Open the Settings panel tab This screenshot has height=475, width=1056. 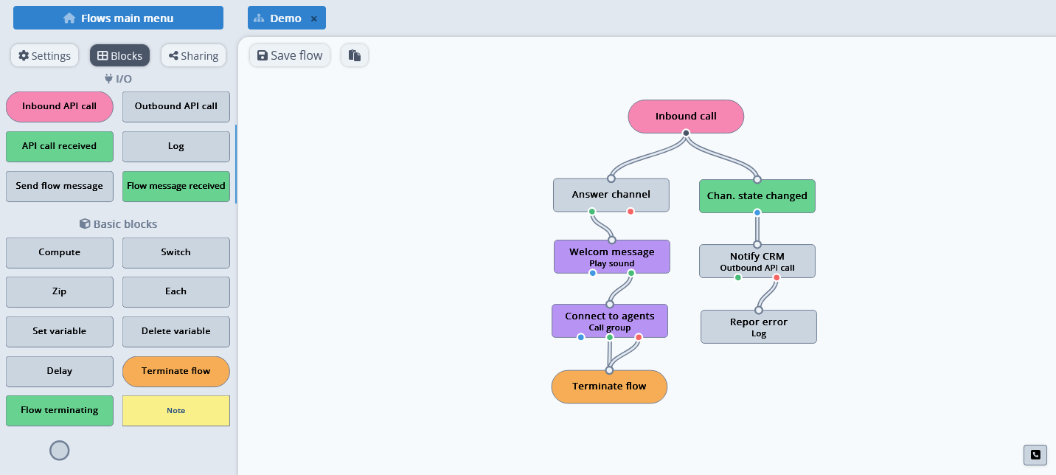(45, 56)
